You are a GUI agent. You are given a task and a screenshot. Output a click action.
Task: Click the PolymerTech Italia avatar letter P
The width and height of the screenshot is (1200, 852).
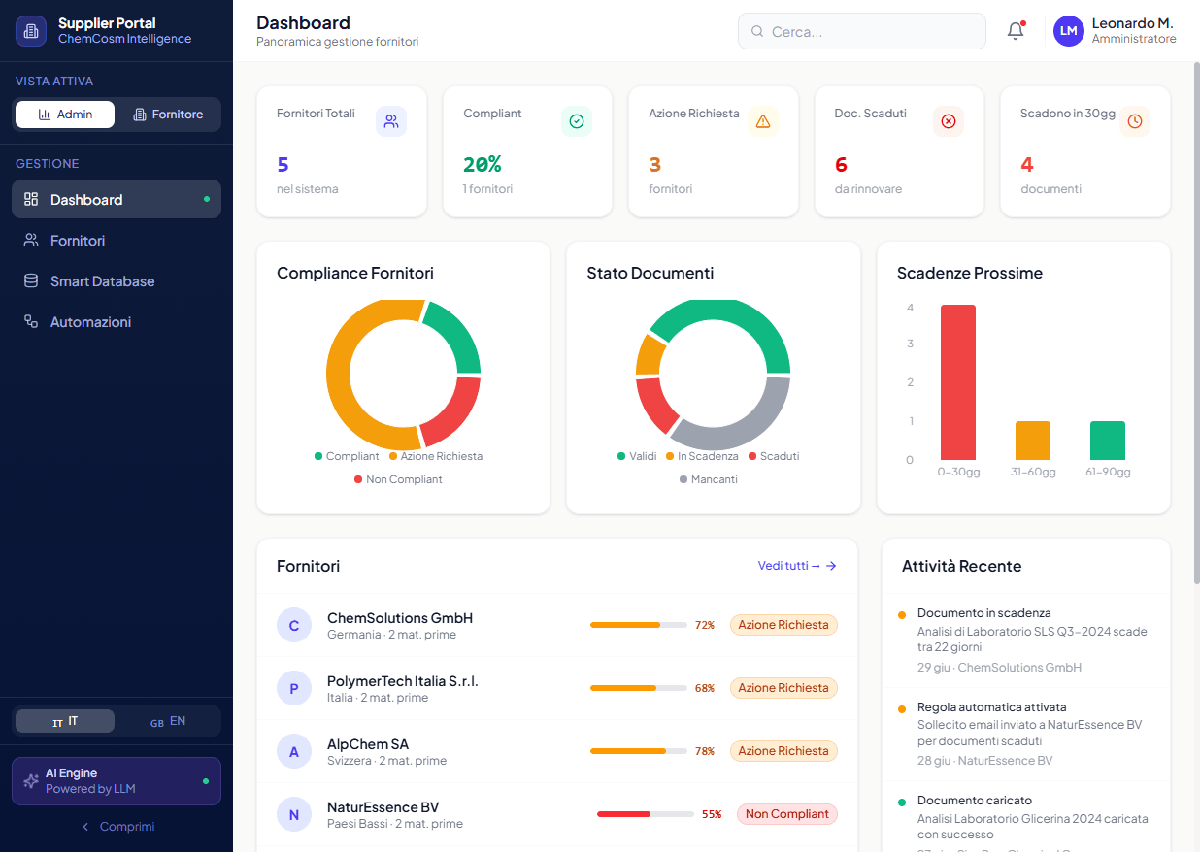click(x=294, y=689)
